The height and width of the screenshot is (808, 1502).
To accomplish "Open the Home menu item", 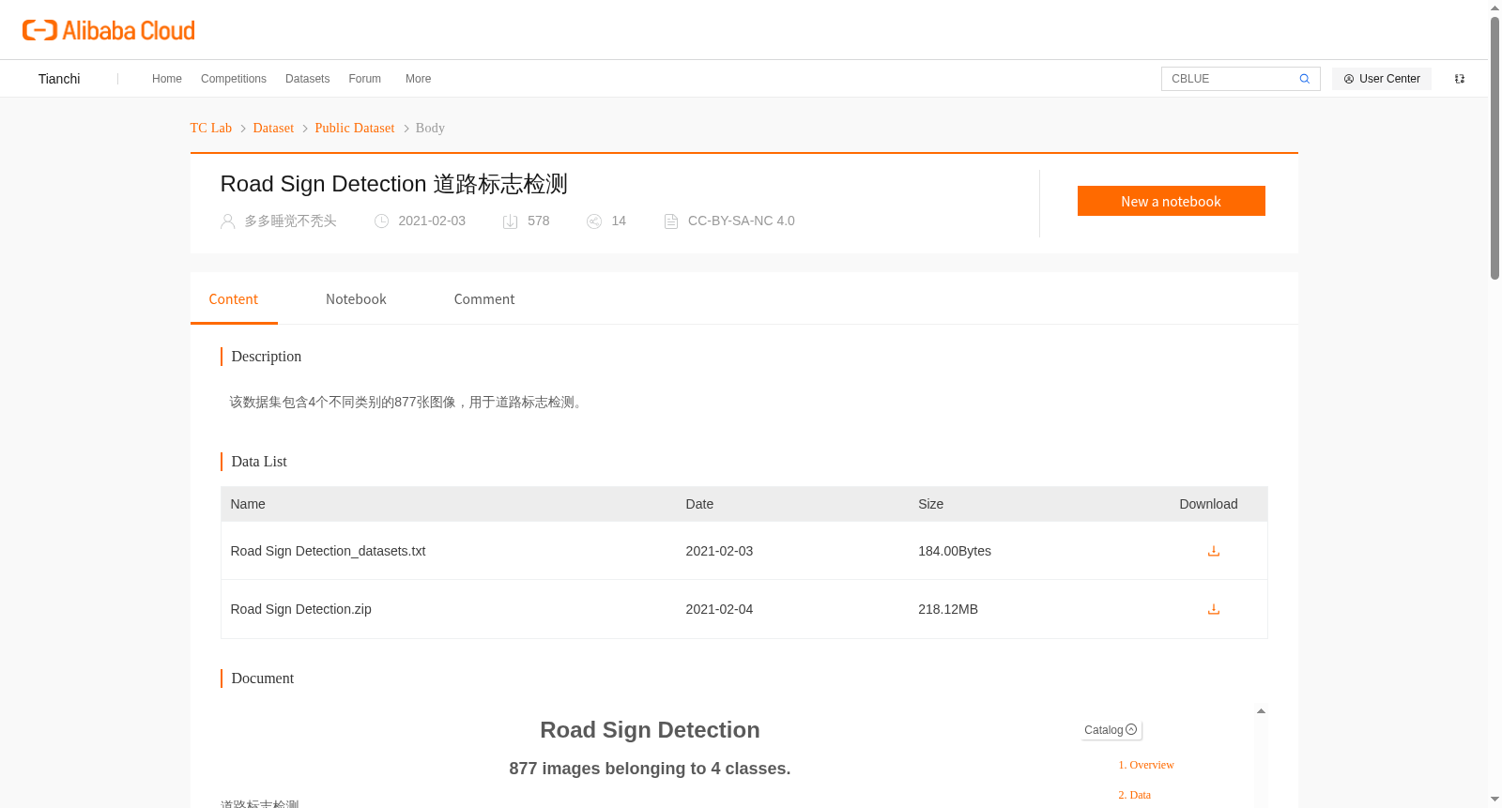I will click(167, 79).
